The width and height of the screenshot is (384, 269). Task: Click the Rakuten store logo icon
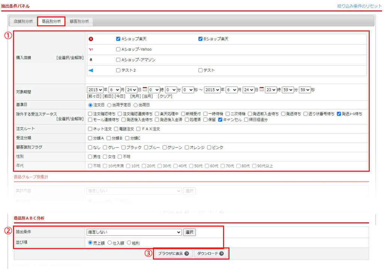pos(91,39)
